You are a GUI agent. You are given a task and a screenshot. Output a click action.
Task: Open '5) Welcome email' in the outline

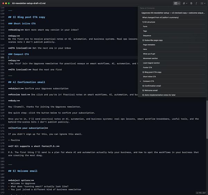click(x=150, y=91)
